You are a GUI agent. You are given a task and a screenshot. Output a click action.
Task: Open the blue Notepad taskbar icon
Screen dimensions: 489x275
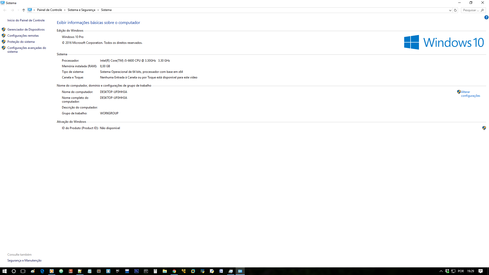pos(89,271)
